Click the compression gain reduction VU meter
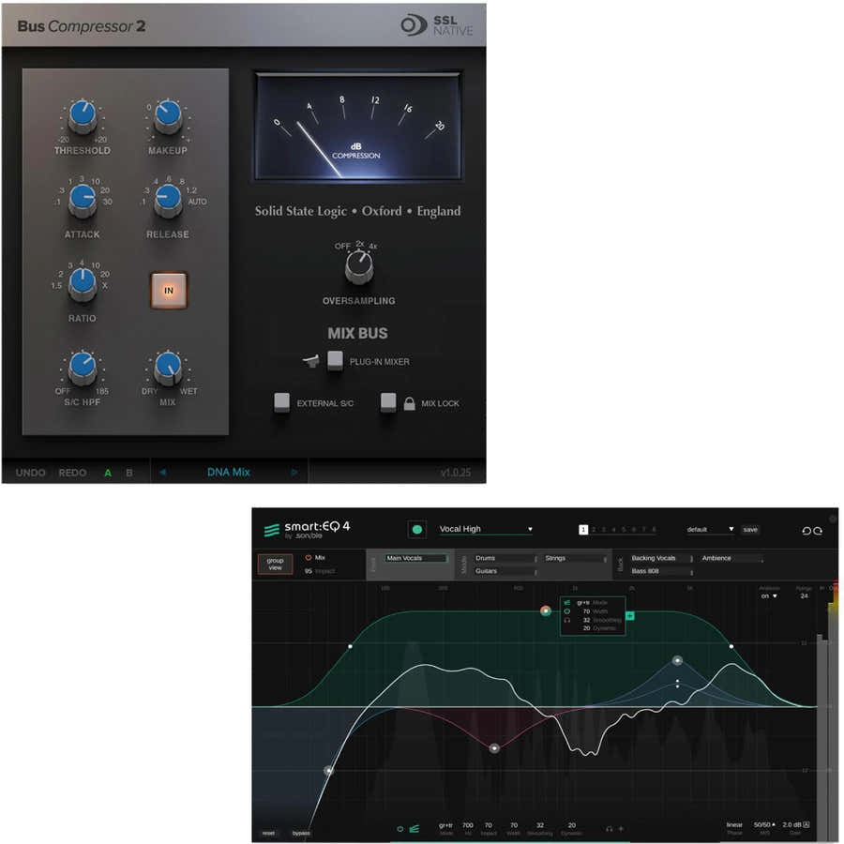Screen dimensions: 844x844 tap(358, 127)
